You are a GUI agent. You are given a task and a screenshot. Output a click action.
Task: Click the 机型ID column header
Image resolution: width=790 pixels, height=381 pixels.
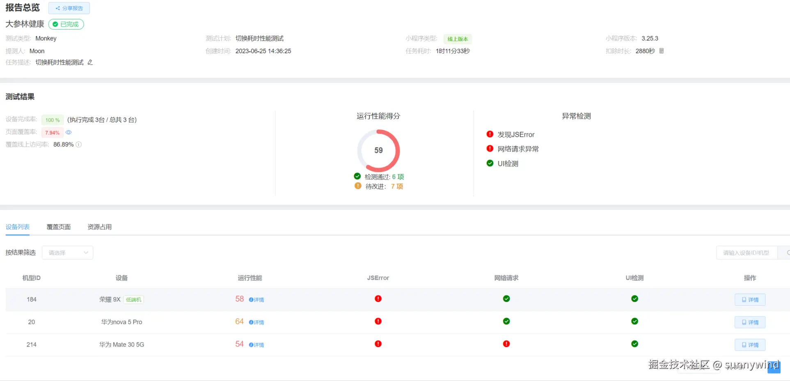32,278
